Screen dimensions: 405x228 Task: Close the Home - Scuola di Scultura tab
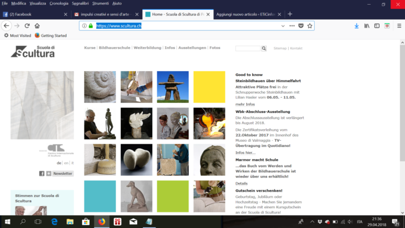point(208,14)
